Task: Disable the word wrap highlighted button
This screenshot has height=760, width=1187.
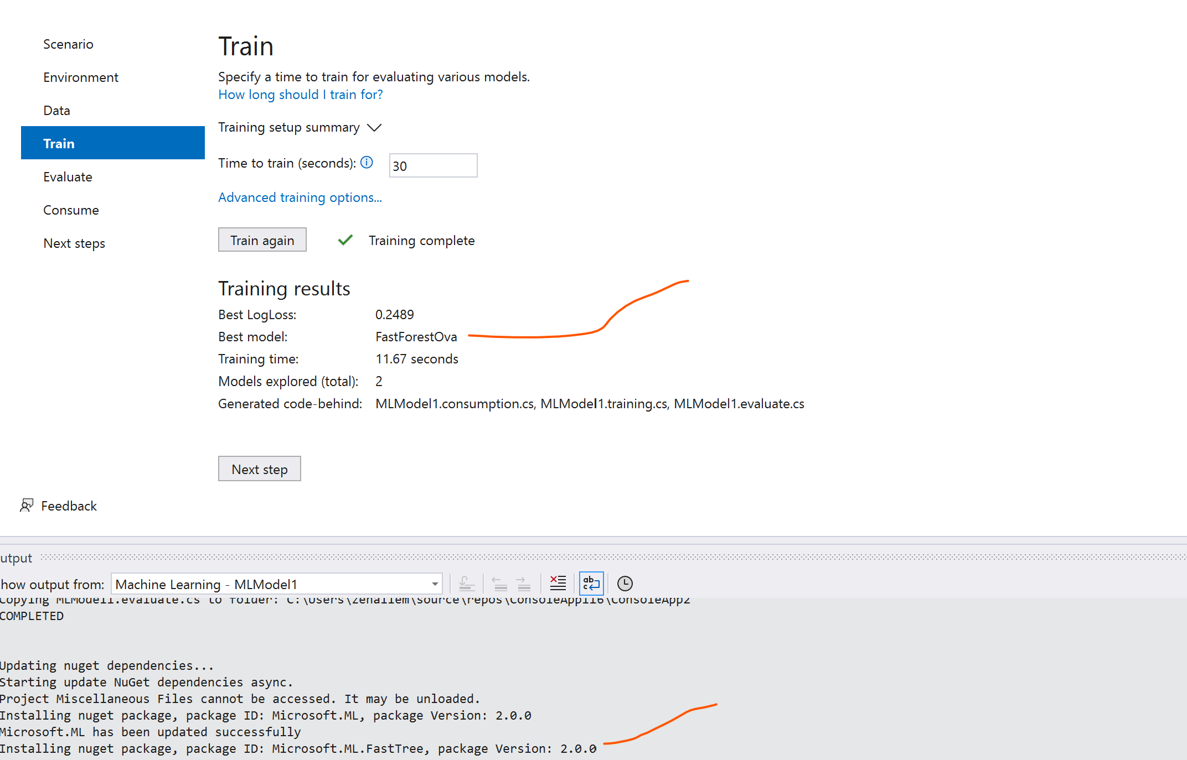Action: [x=590, y=583]
